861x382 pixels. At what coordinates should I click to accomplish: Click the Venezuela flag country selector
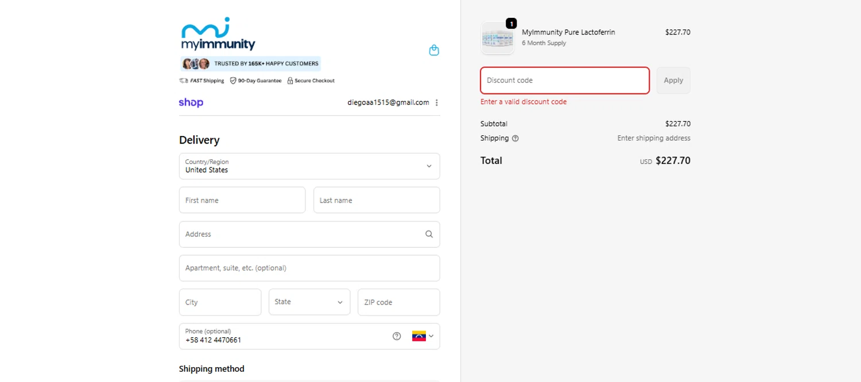point(422,336)
